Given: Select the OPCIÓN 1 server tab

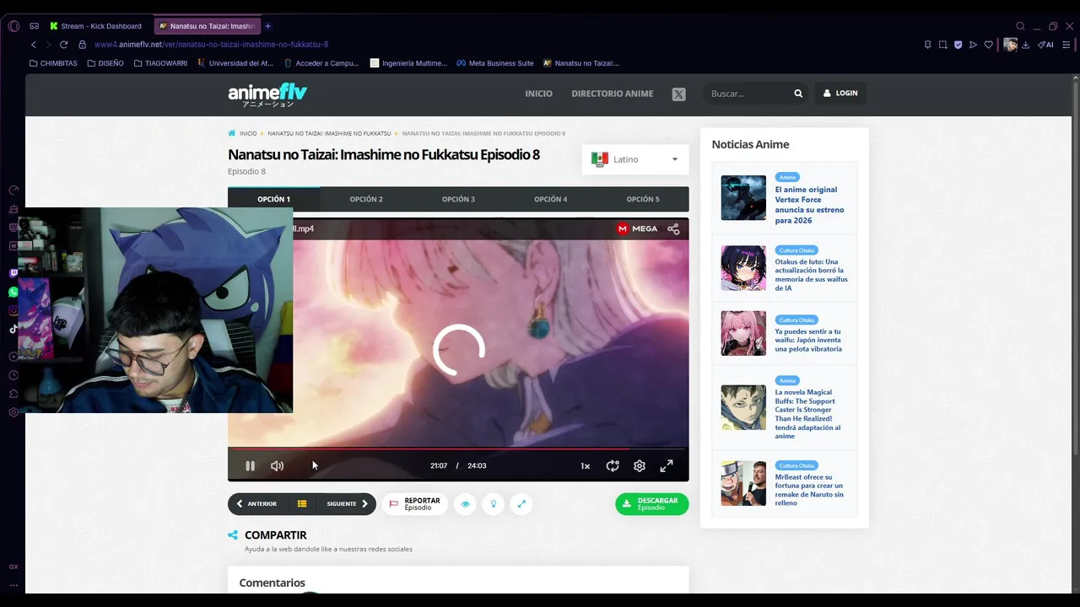Looking at the screenshot, I should [273, 199].
